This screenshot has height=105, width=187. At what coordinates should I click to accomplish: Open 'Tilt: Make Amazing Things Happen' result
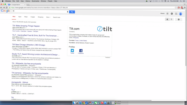pos(26,26)
